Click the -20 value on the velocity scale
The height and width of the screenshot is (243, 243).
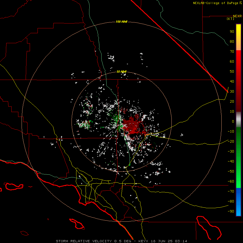[x=231, y=141]
